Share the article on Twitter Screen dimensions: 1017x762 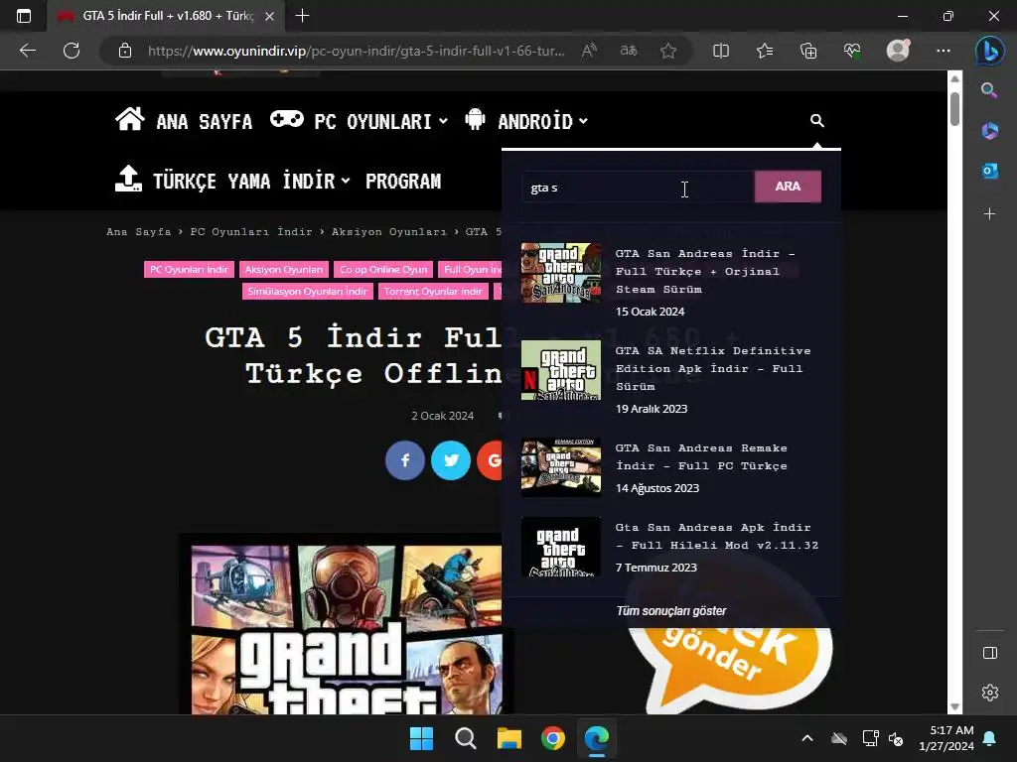451,460
